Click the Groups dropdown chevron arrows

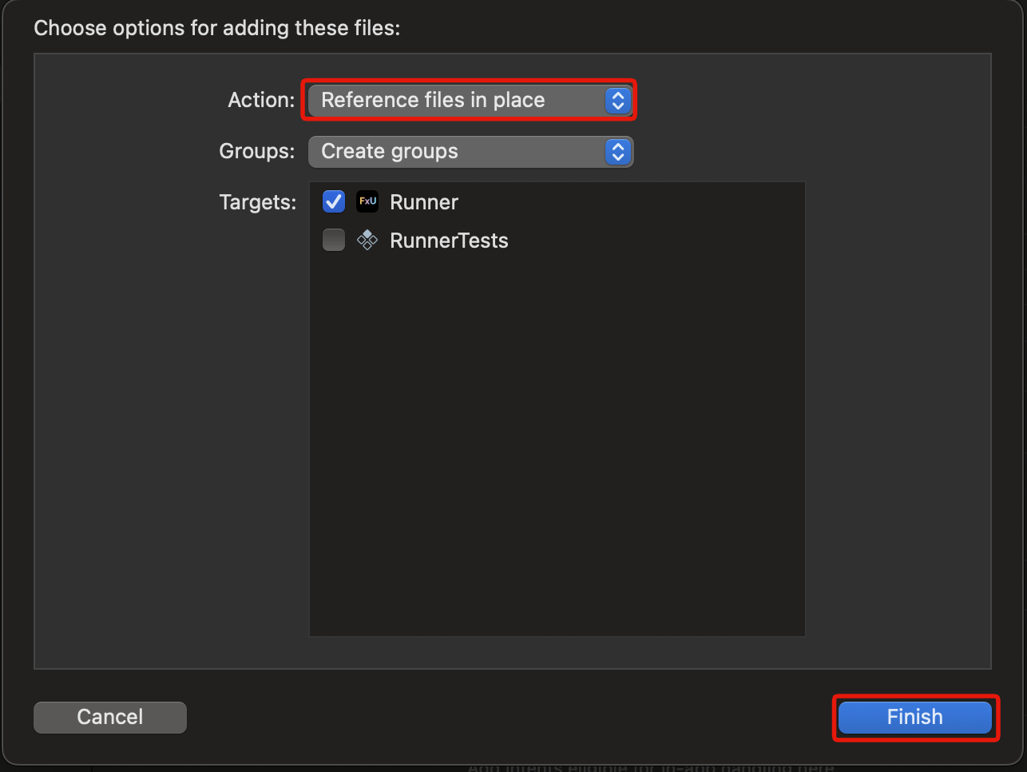(x=617, y=152)
